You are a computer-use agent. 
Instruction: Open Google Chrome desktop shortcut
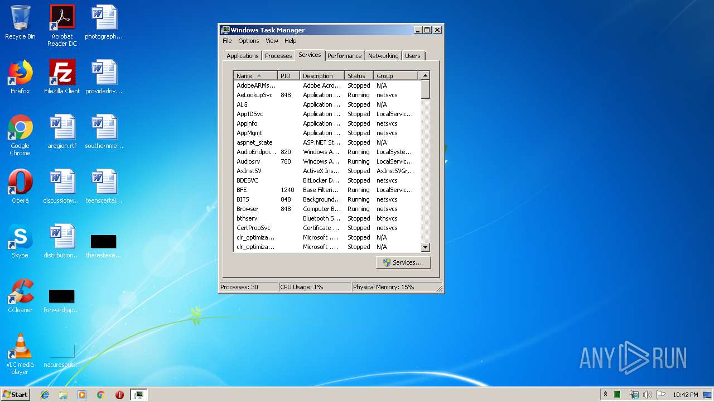point(20,135)
